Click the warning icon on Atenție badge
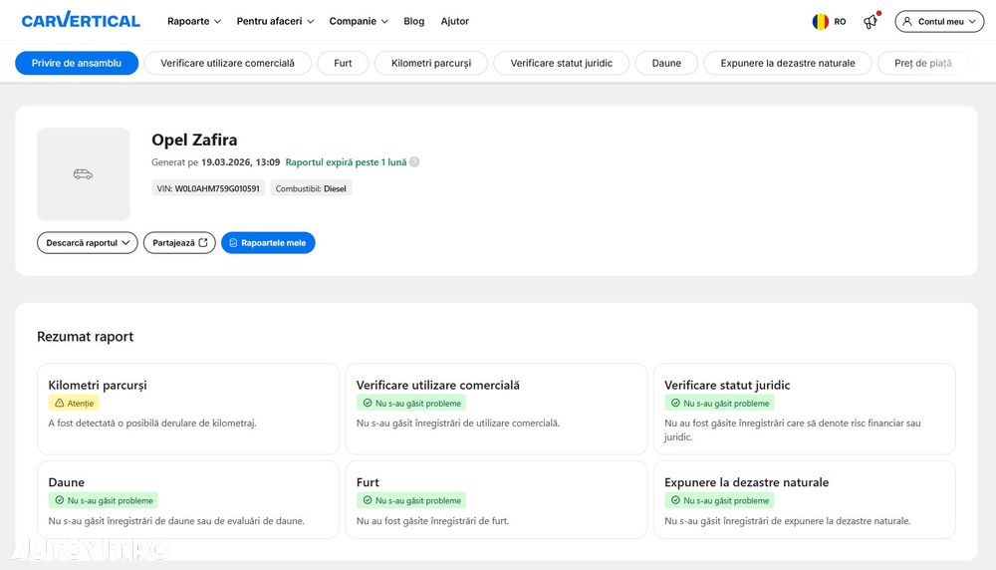This screenshot has height=570, width=996. coord(59,404)
